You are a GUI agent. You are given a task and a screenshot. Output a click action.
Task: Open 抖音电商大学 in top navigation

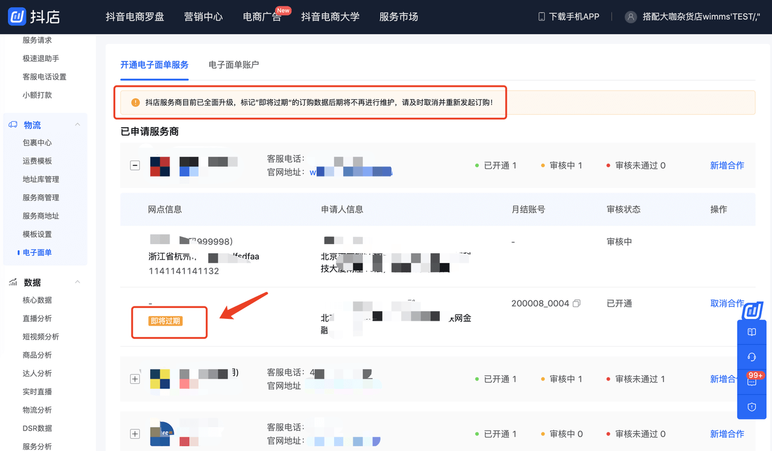pos(331,17)
